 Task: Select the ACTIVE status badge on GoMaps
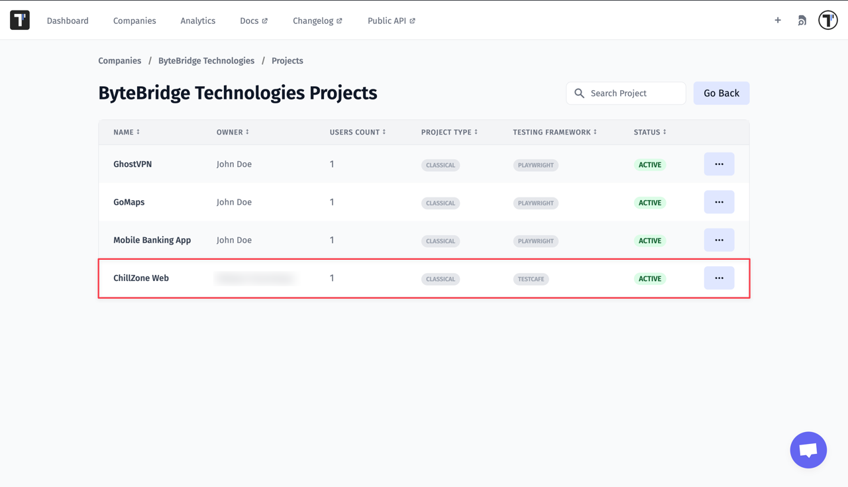tap(649, 202)
